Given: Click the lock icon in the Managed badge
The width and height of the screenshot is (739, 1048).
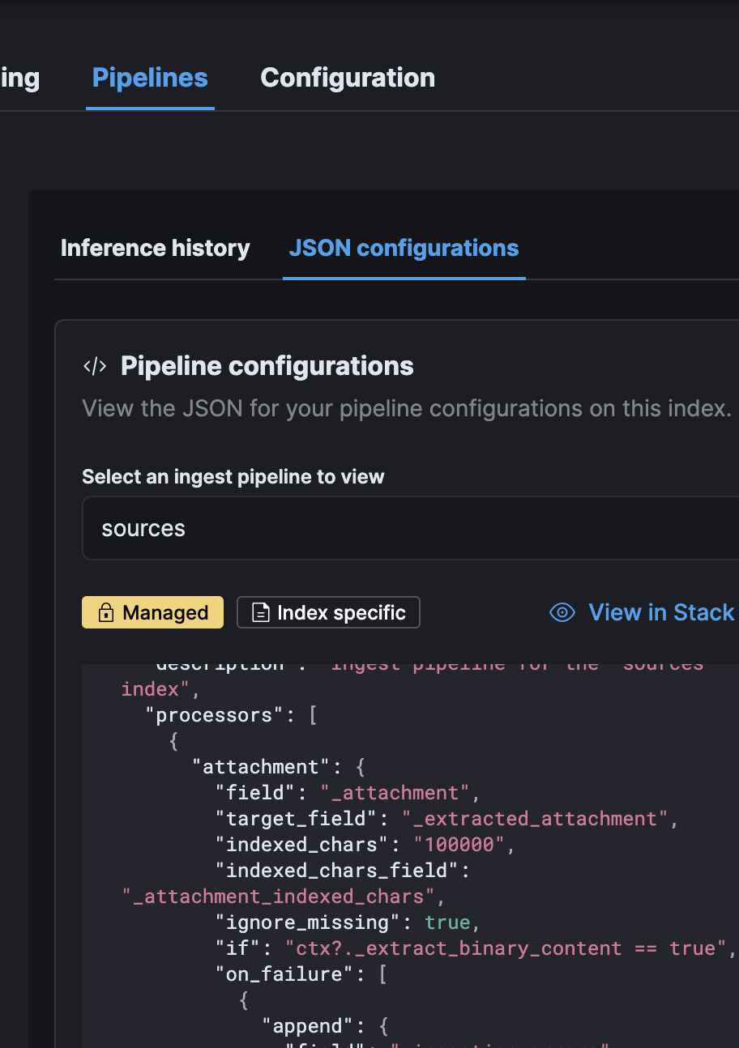Looking at the screenshot, I should [105, 613].
